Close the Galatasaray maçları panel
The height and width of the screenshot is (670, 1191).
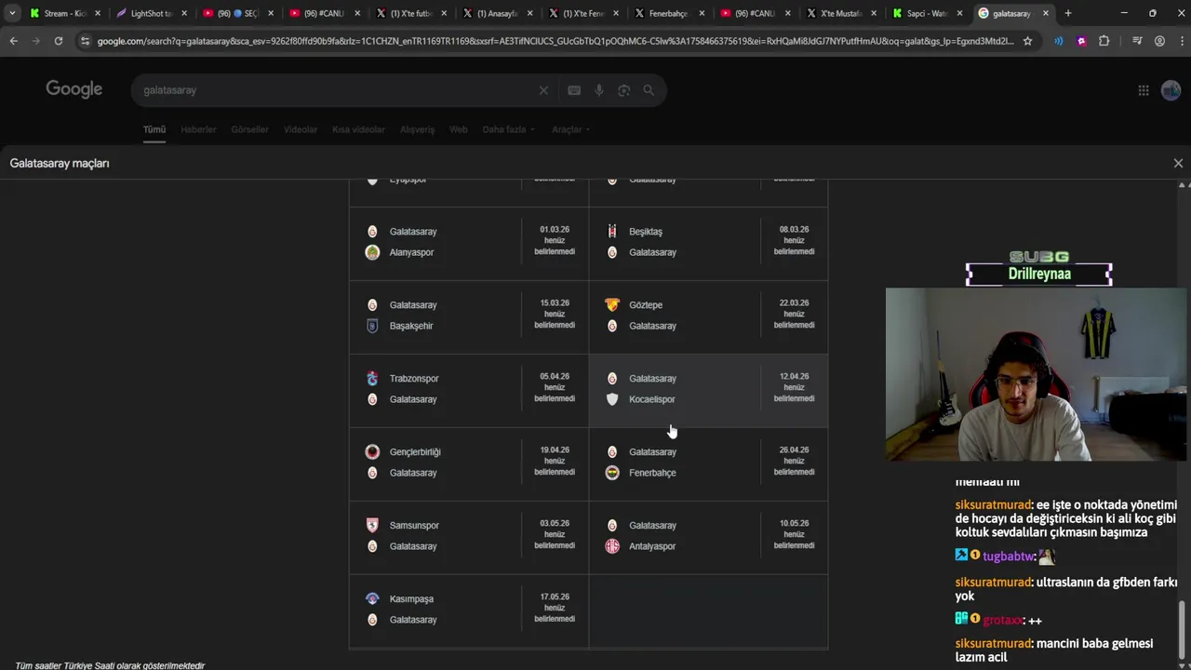pos(1178,163)
